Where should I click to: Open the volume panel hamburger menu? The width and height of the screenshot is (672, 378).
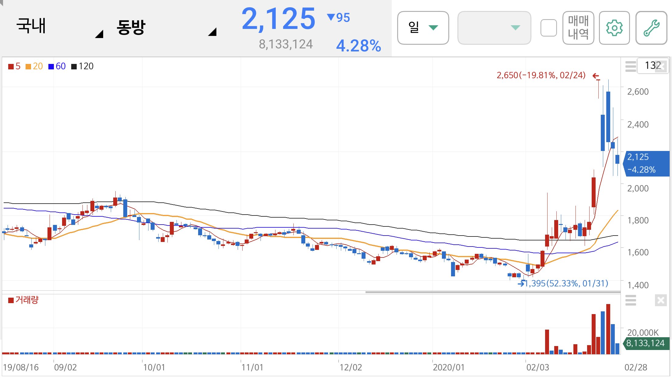631,300
